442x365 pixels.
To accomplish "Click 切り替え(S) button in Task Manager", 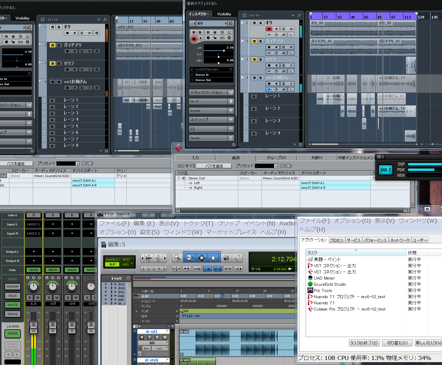I will tap(397, 343).
